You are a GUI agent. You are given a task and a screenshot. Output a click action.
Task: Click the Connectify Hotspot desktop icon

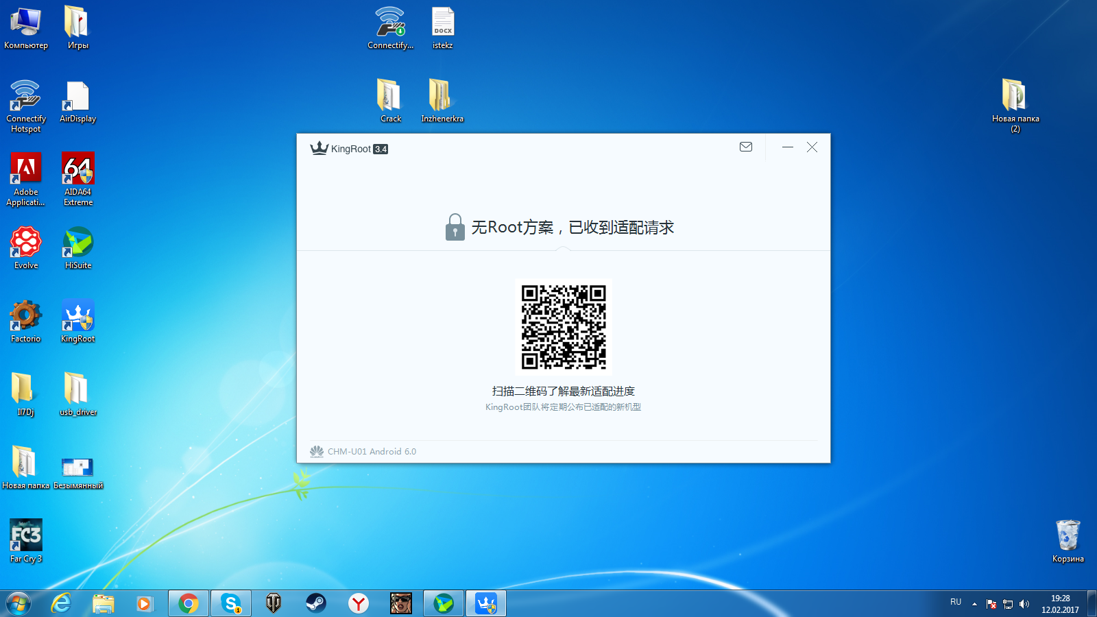point(25,103)
